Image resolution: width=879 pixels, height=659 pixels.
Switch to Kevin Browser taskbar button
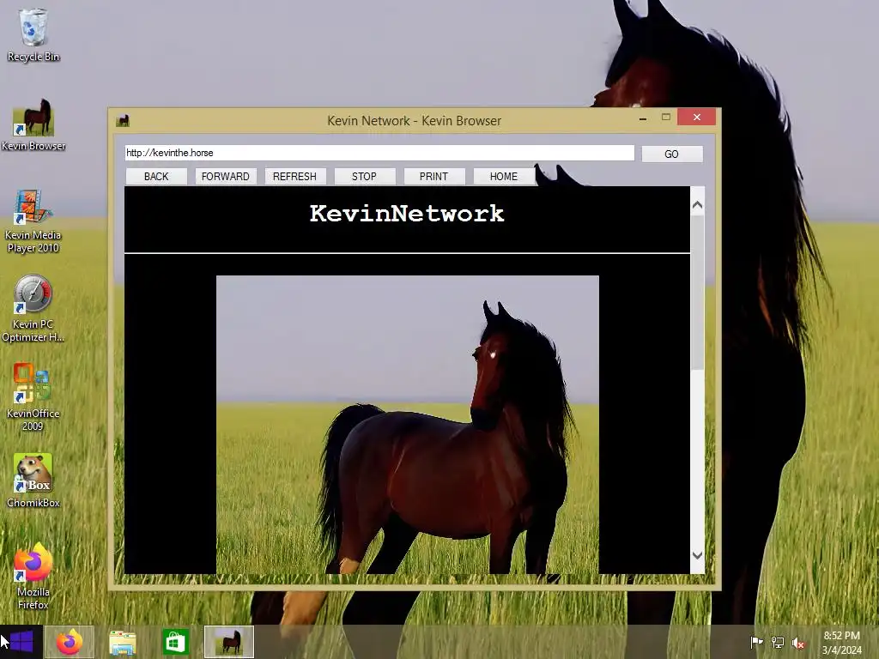pos(228,642)
